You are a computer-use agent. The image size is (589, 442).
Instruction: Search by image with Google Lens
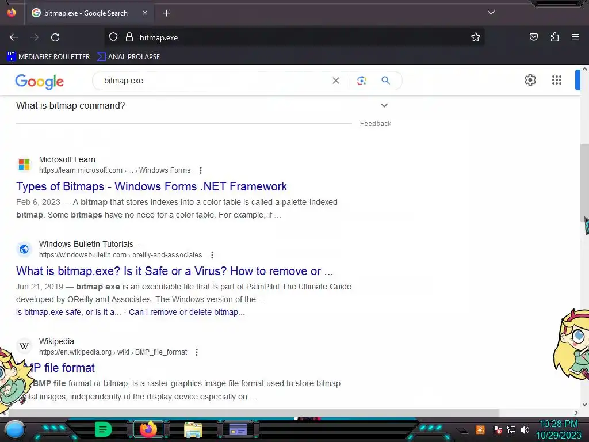[x=361, y=81]
